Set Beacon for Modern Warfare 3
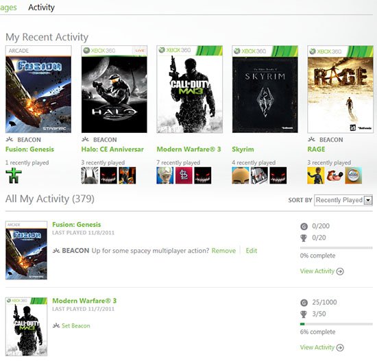377x361 pixels. pos(75,325)
